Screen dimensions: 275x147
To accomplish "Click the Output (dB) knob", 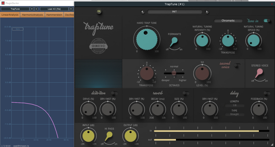I will [131, 136].
